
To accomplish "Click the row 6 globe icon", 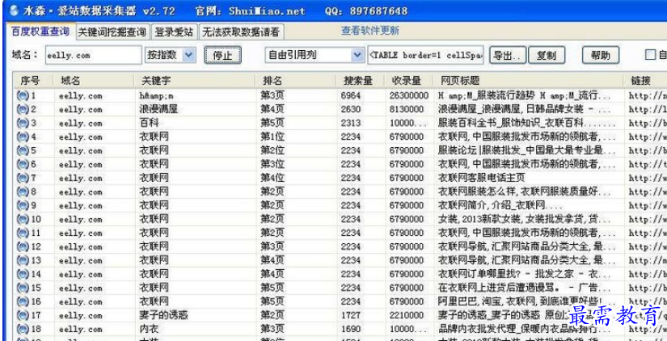I will 23,164.
